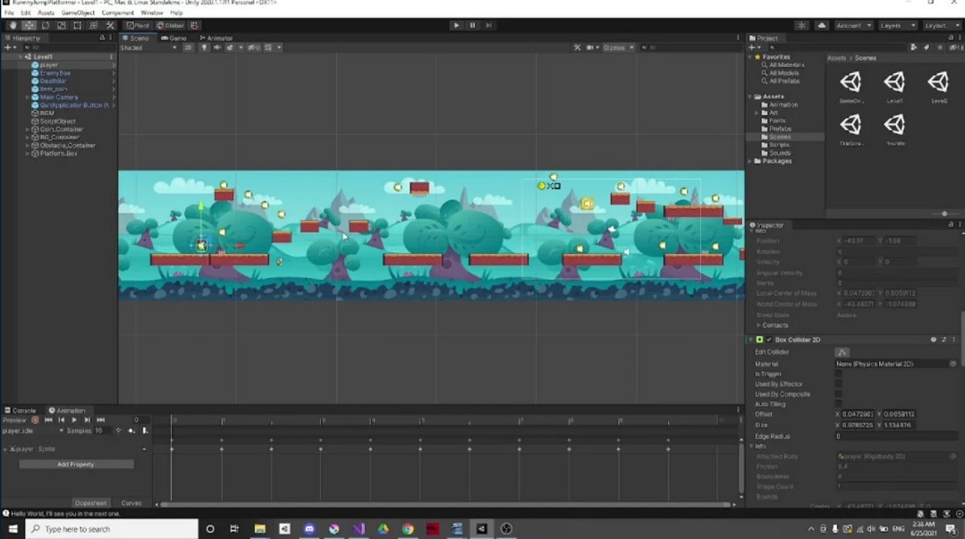Lock the Hierarchy panel
The width and height of the screenshot is (965, 539).
tap(102, 38)
